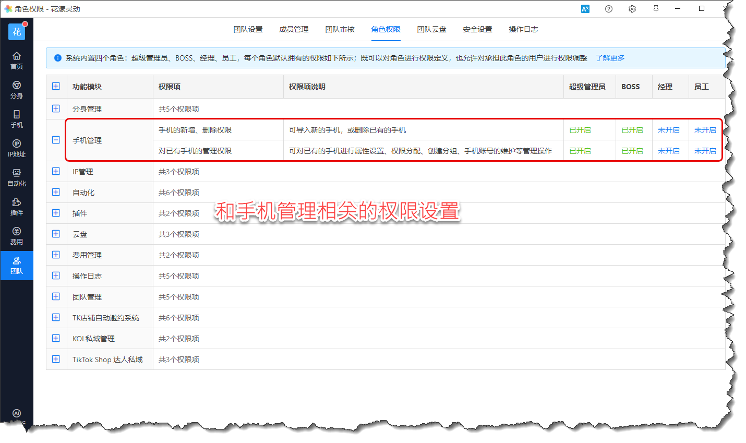Click the 了解更多 link

click(x=610, y=58)
